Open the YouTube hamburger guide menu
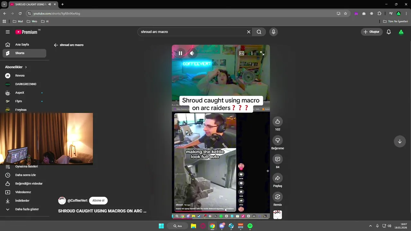411x231 pixels. click(8, 32)
